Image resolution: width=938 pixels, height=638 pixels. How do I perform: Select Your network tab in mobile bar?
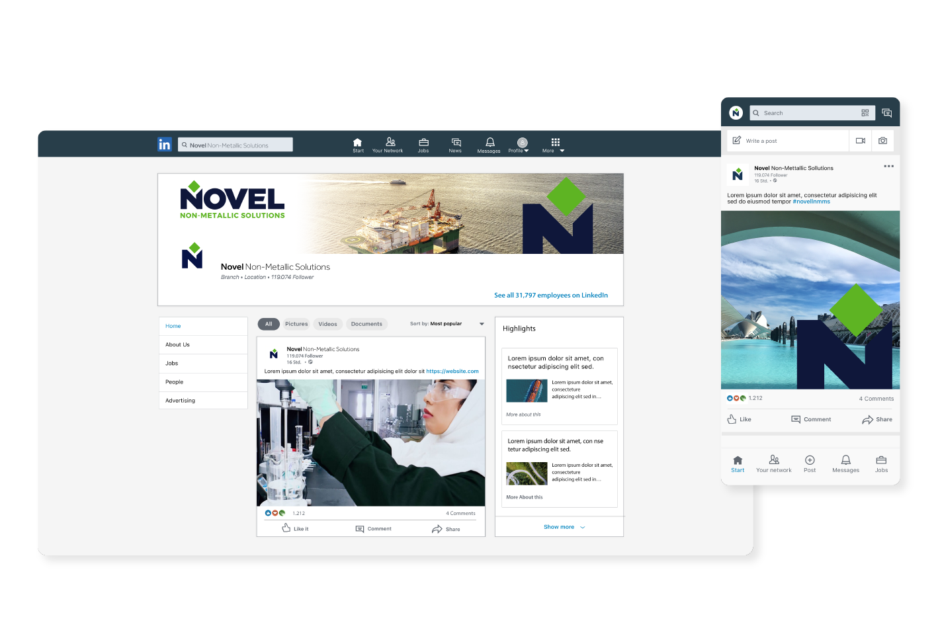(774, 464)
